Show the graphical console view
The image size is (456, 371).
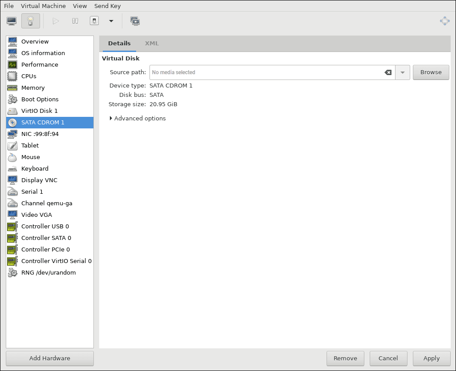(12, 21)
